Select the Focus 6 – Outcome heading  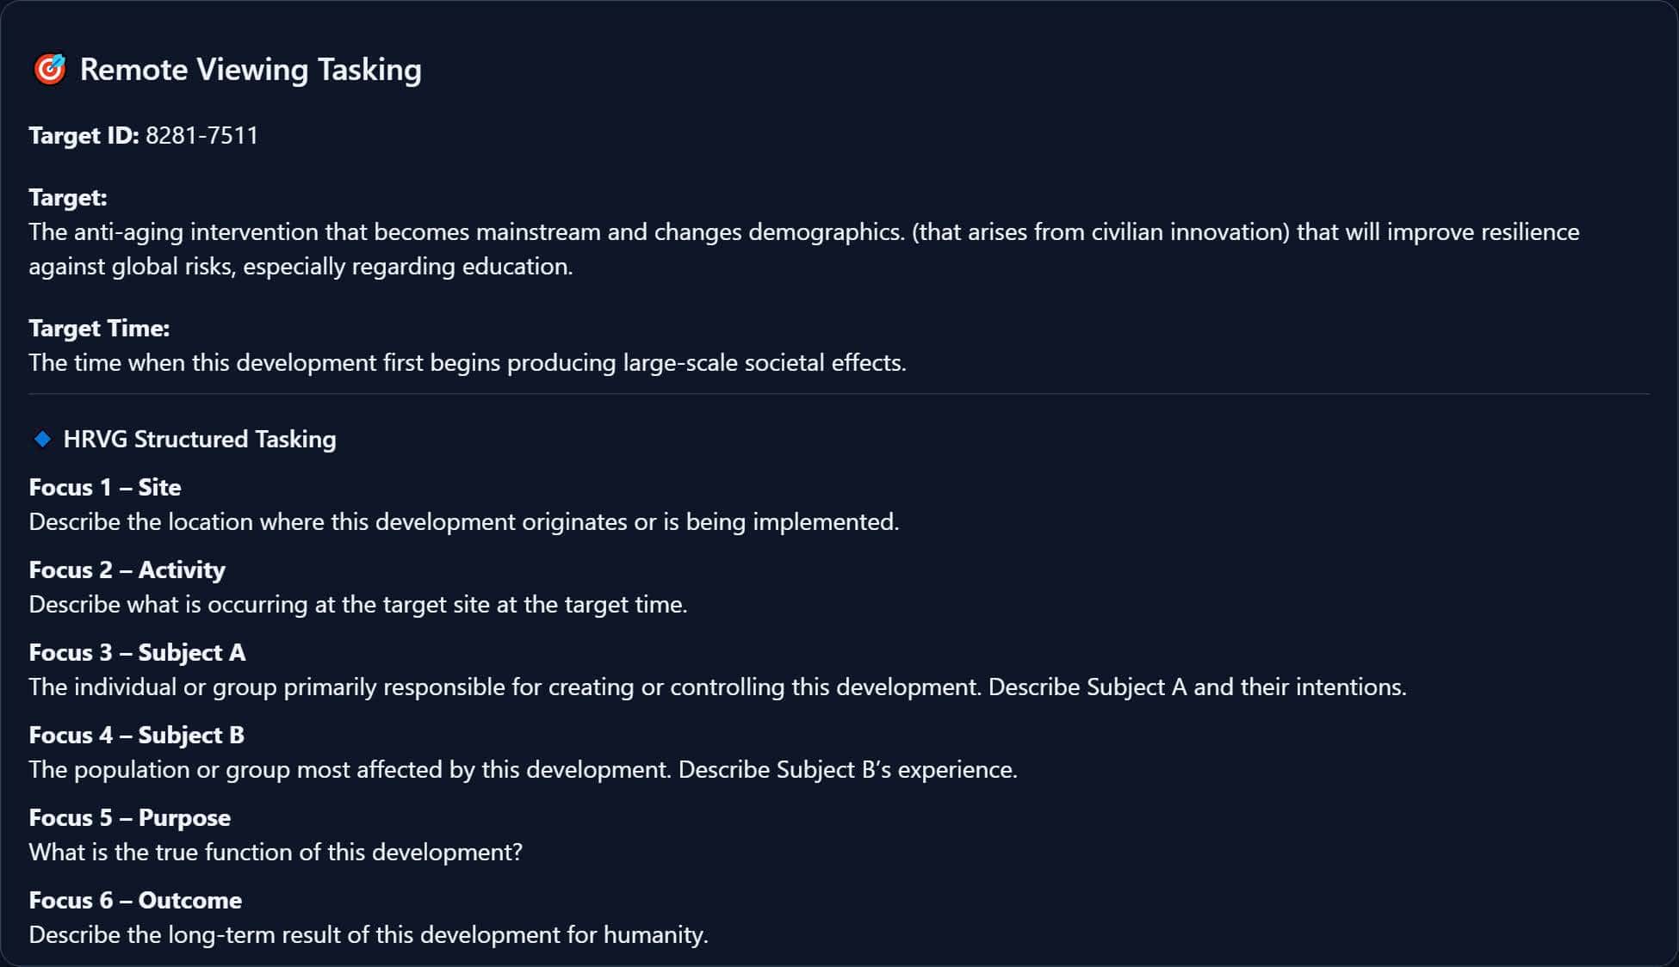[x=135, y=901]
